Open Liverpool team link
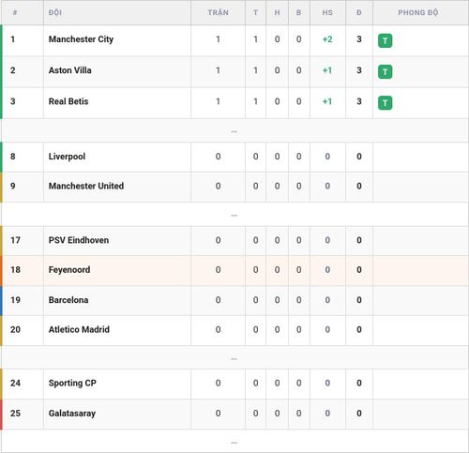 67,157
